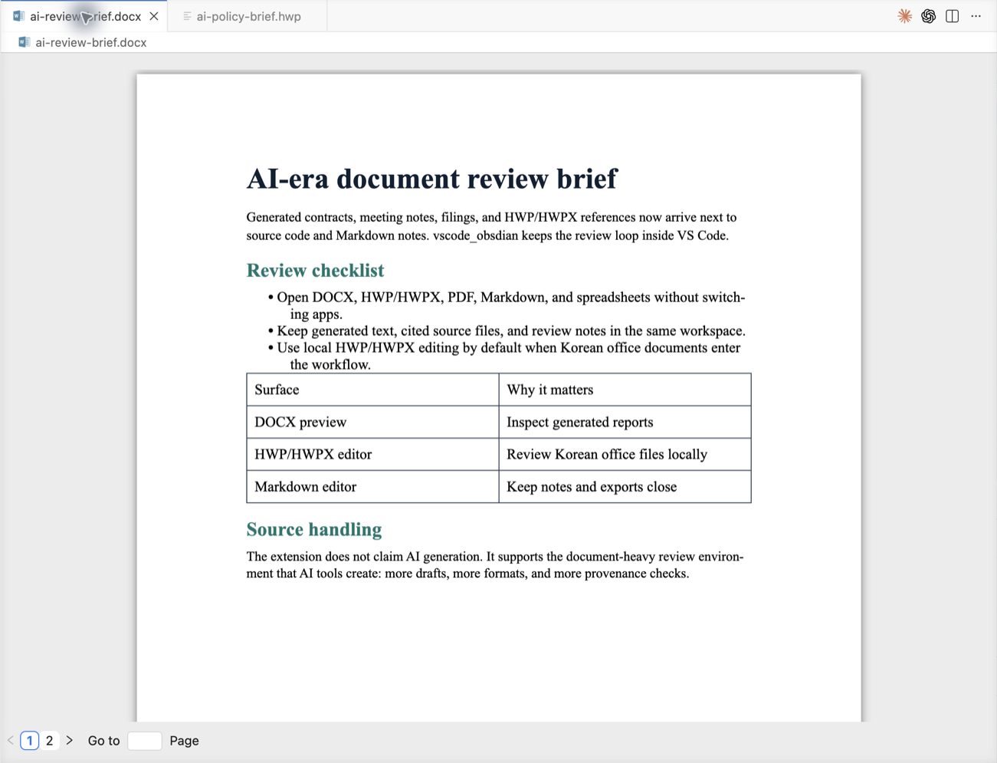The image size is (997, 763).
Task: Go to page 1 in the pager
Action: click(x=29, y=741)
